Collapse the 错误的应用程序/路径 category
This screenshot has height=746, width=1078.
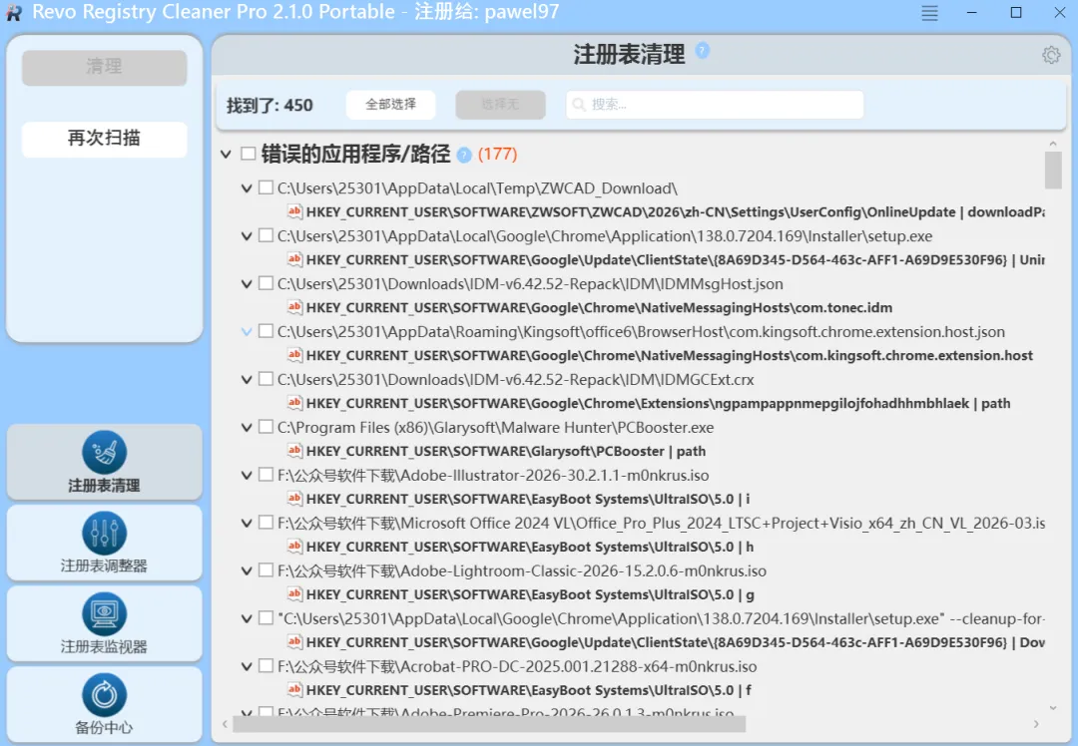click(x=226, y=154)
